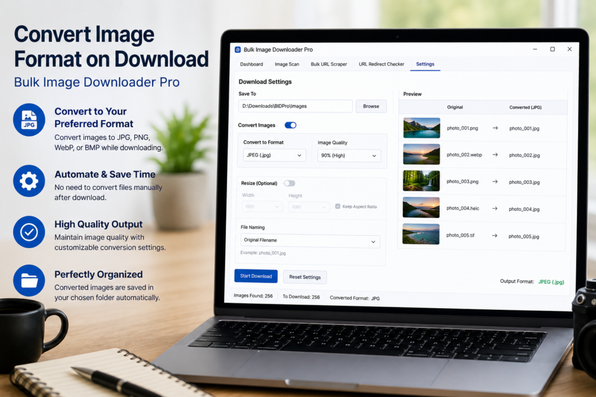Click Converted Format: JPG status entry
The image size is (596, 397).
[354, 298]
